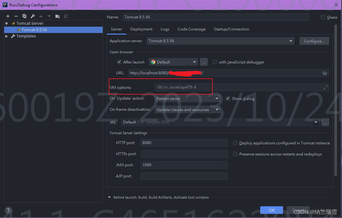The height and width of the screenshot is (218, 342).
Task: Enable 'Preserve sessions across restarts and redeploys'
Action: click(235, 154)
